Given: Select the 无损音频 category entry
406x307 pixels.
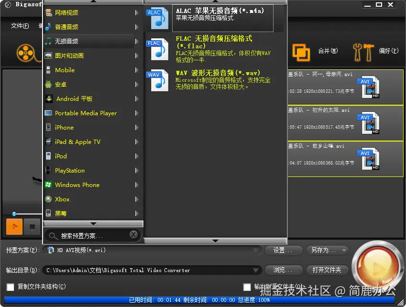Looking at the screenshot, I should (89, 41).
